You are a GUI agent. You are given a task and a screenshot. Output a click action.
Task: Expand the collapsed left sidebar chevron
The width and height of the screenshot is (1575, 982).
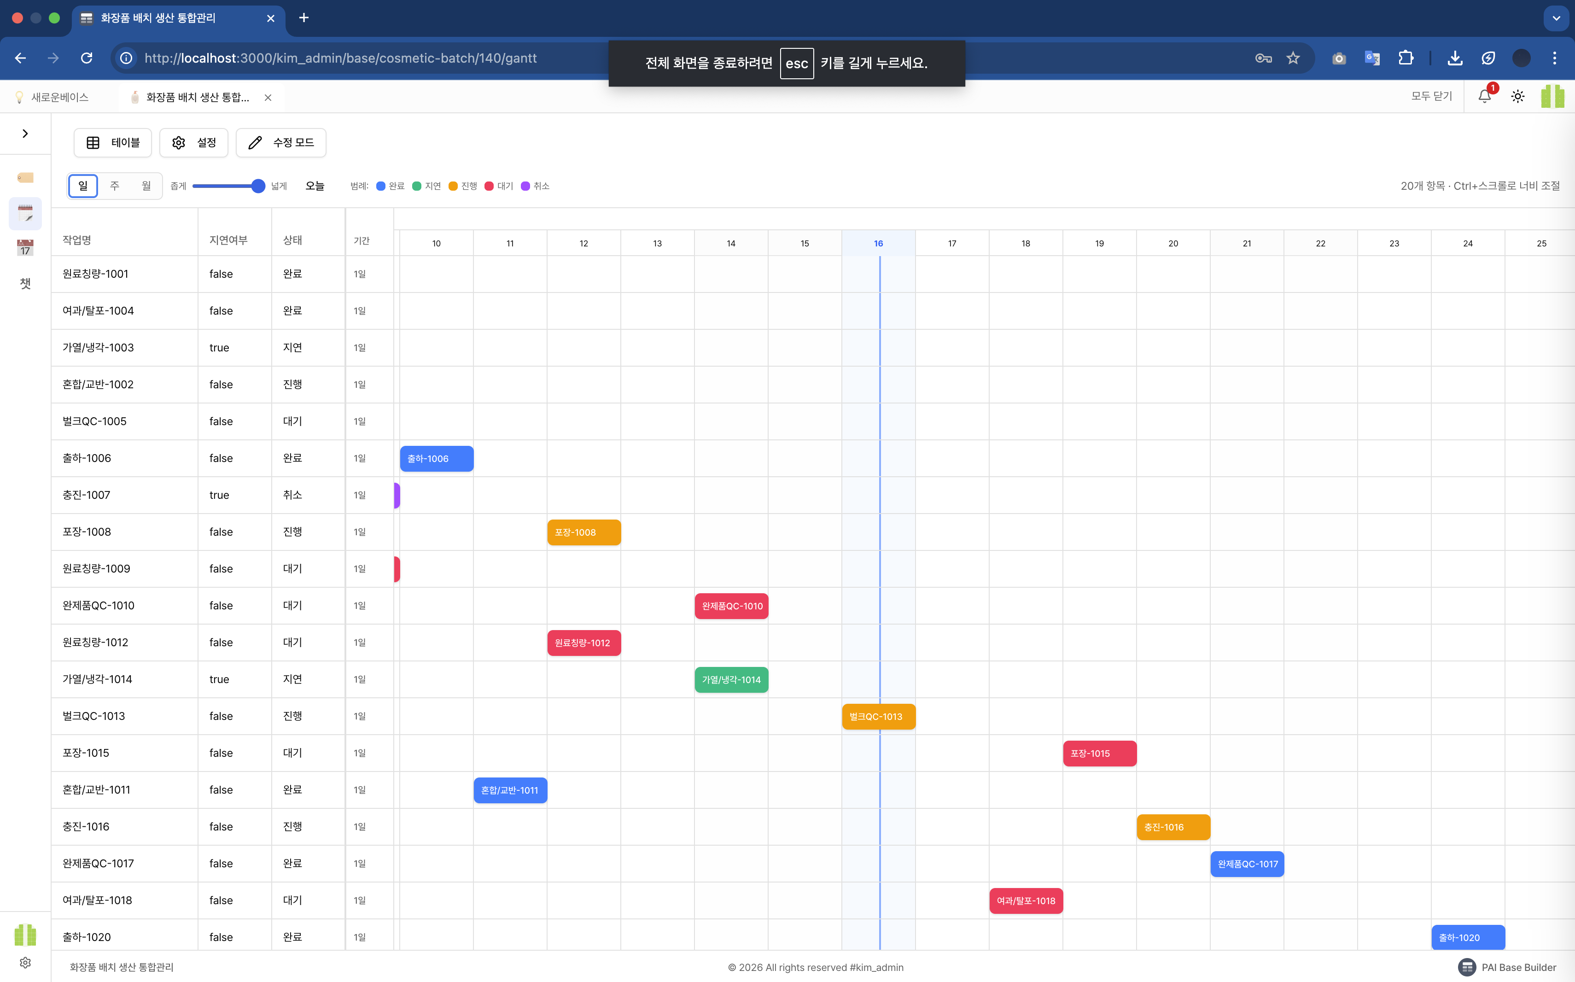25,133
